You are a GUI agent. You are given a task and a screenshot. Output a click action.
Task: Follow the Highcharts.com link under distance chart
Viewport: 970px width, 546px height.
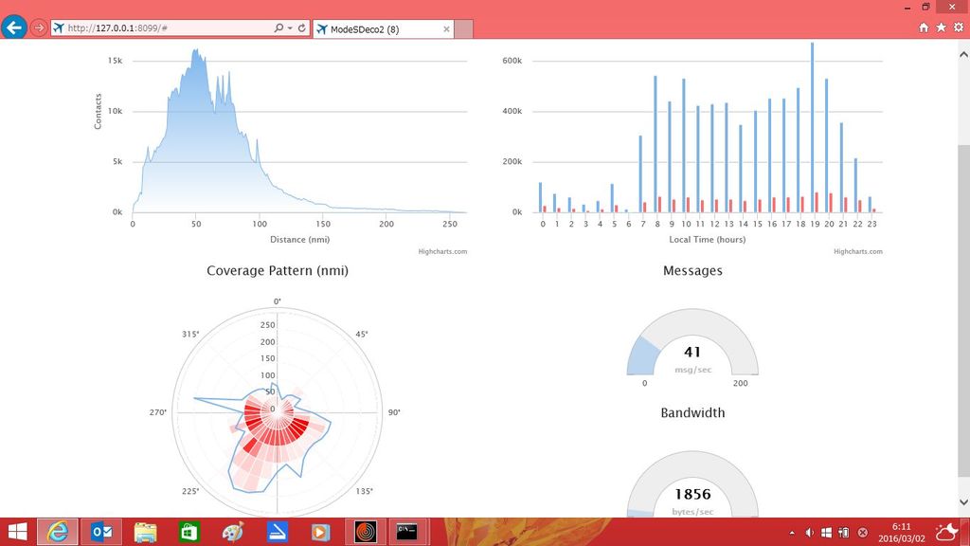(442, 251)
